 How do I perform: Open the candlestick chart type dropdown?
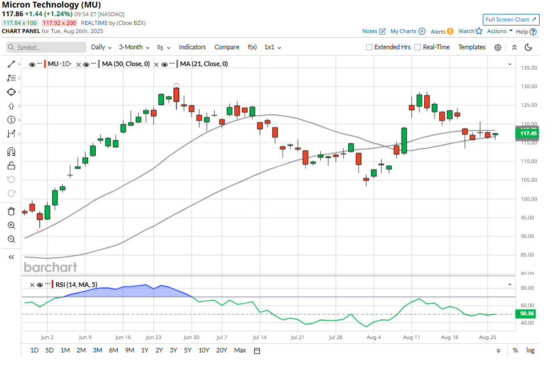click(x=164, y=47)
